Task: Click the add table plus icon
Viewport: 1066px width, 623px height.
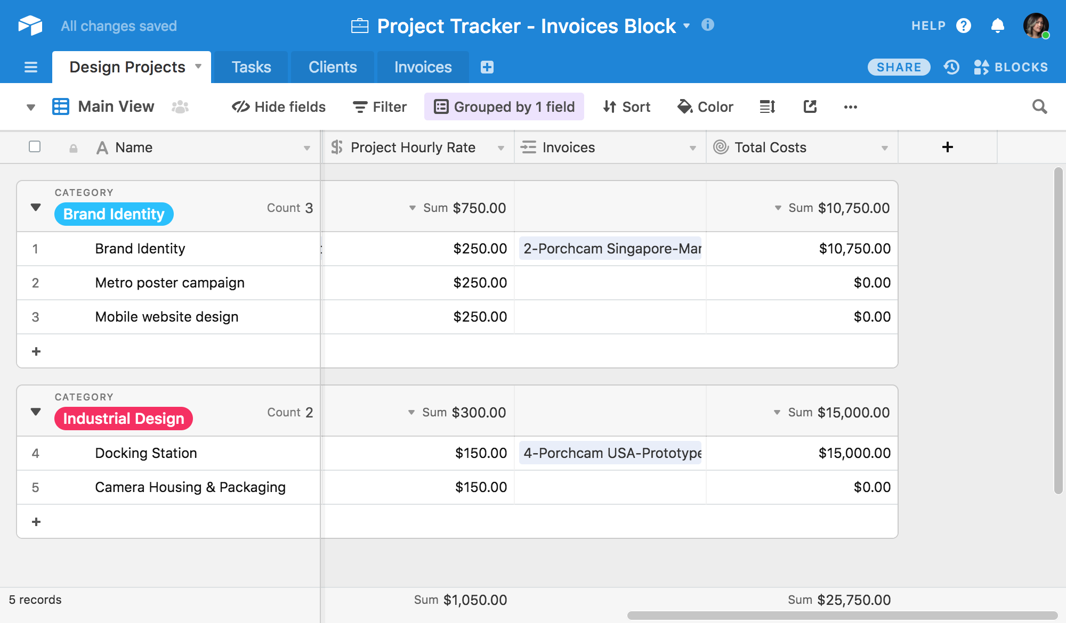Action: coord(487,67)
